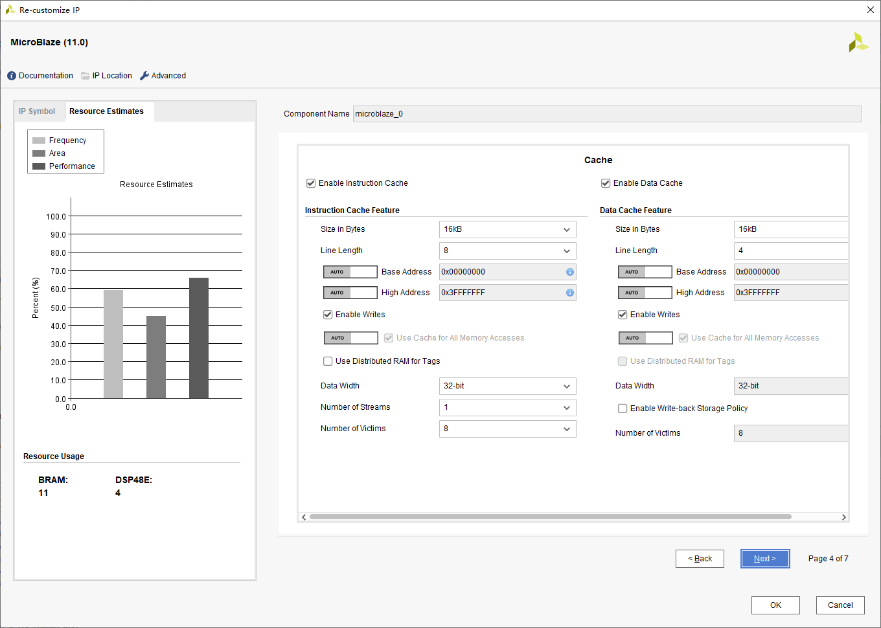Image resolution: width=881 pixels, height=628 pixels.
Task: Open instruction cache Line Length dropdown
Action: pyautogui.click(x=508, y=251)
